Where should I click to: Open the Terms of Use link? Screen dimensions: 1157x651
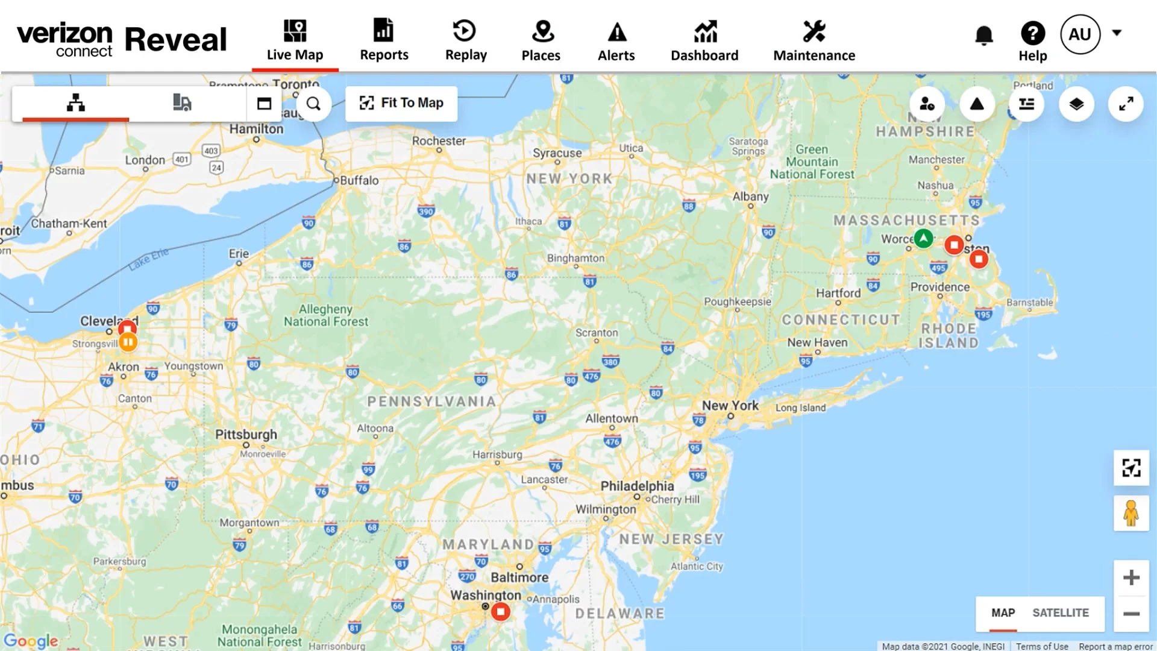pyautogui.click(x=1042, y=646)
